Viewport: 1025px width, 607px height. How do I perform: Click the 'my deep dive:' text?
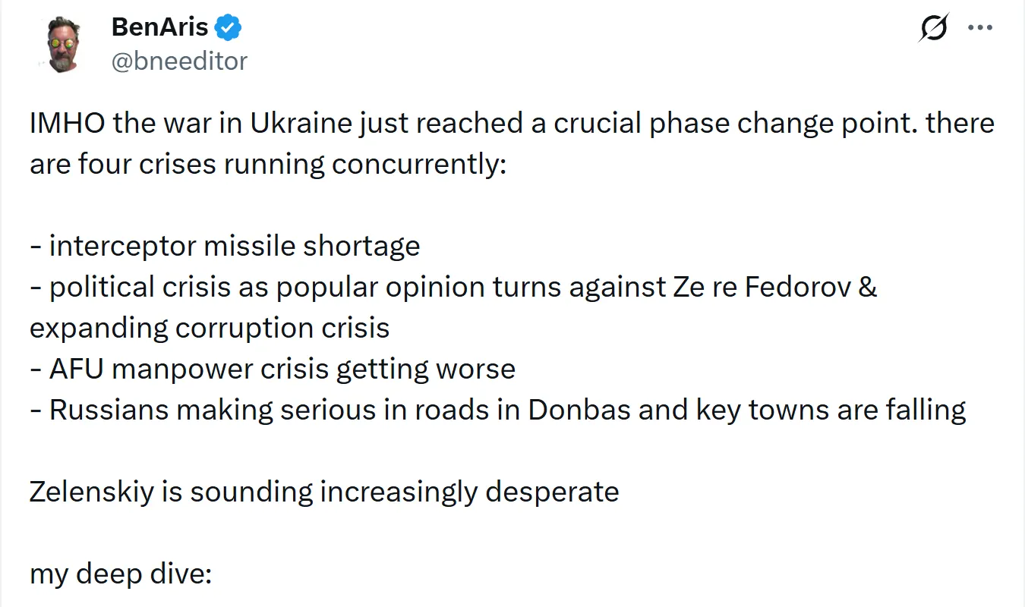(120, 574)
